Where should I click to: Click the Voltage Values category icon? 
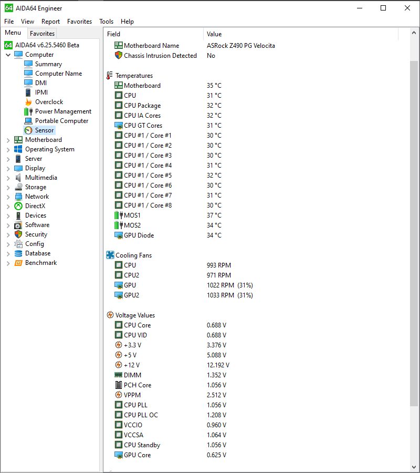(x=110, y=315)
